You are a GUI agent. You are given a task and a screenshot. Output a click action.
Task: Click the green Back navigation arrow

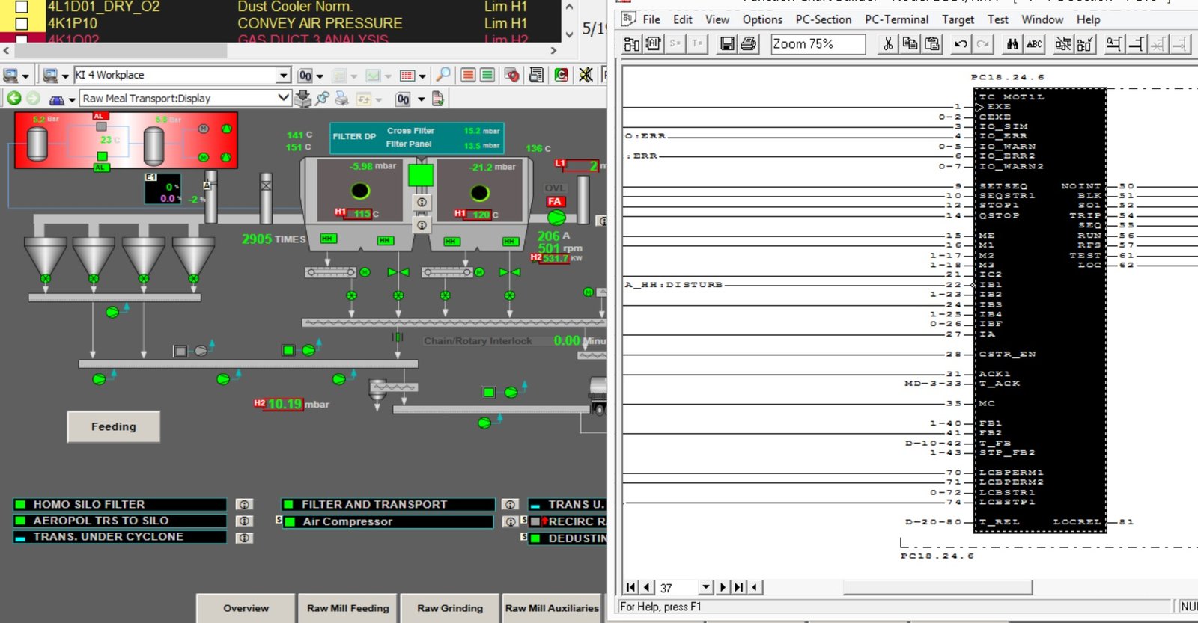(x=14, y=98)
